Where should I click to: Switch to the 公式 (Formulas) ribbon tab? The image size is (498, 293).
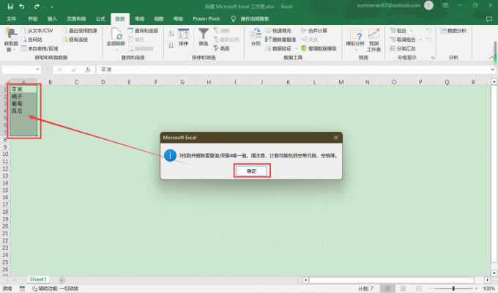click(x=100, y=18)
